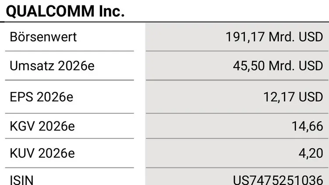
Task: Click the QUALCOMM Inc. table heading
Action: coord(65,11)
